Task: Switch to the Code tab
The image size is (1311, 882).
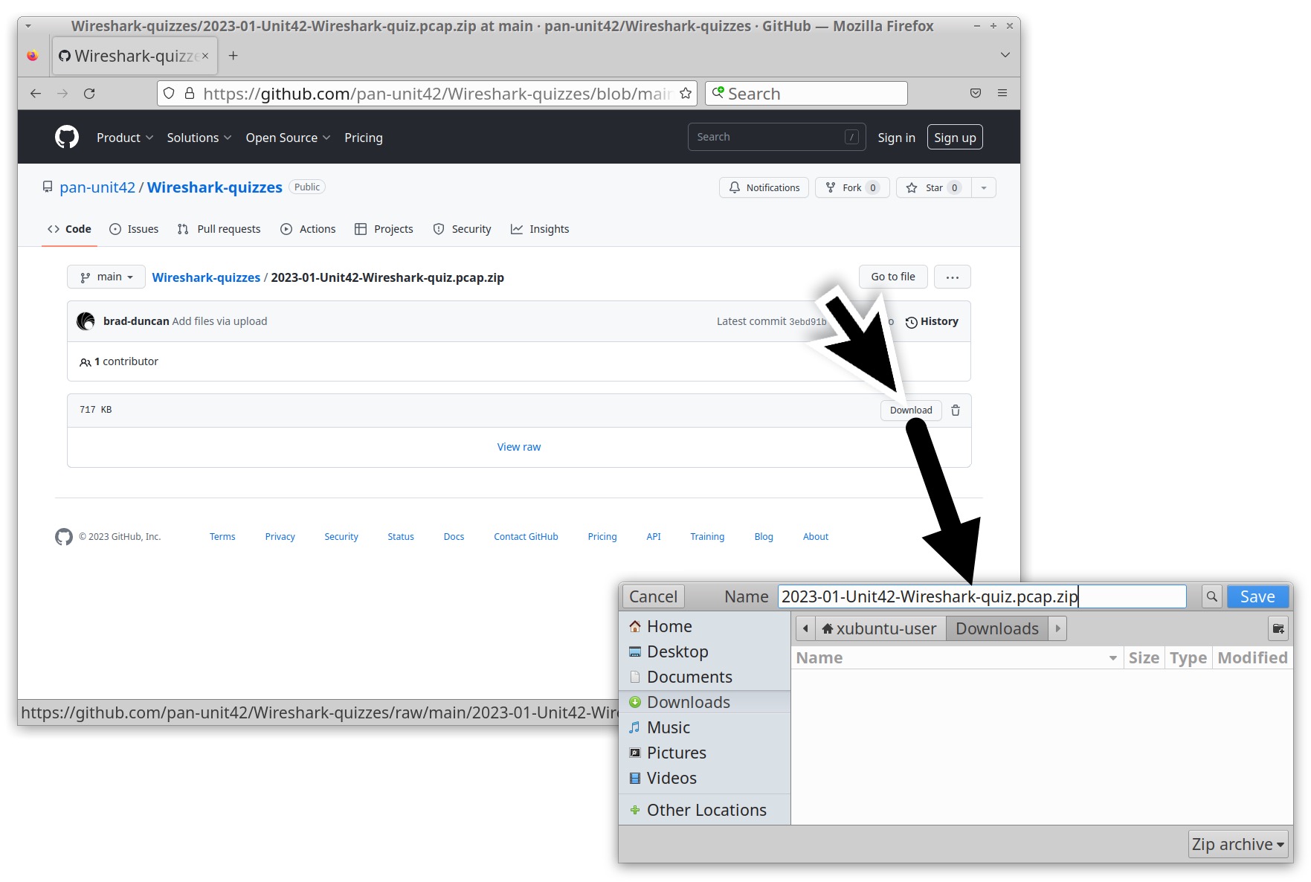Action: tap(69, 229)
